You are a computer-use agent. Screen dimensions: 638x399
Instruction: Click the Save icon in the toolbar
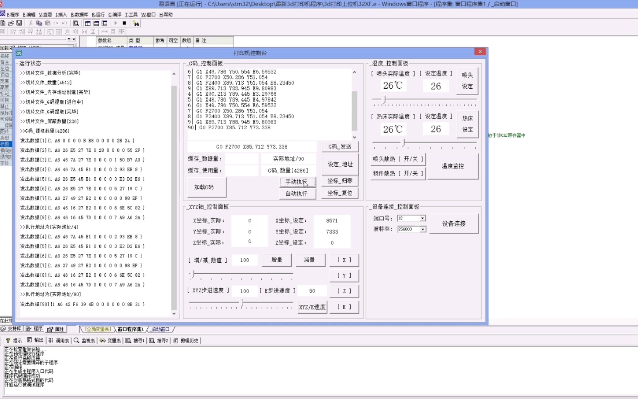pos(19,23)
